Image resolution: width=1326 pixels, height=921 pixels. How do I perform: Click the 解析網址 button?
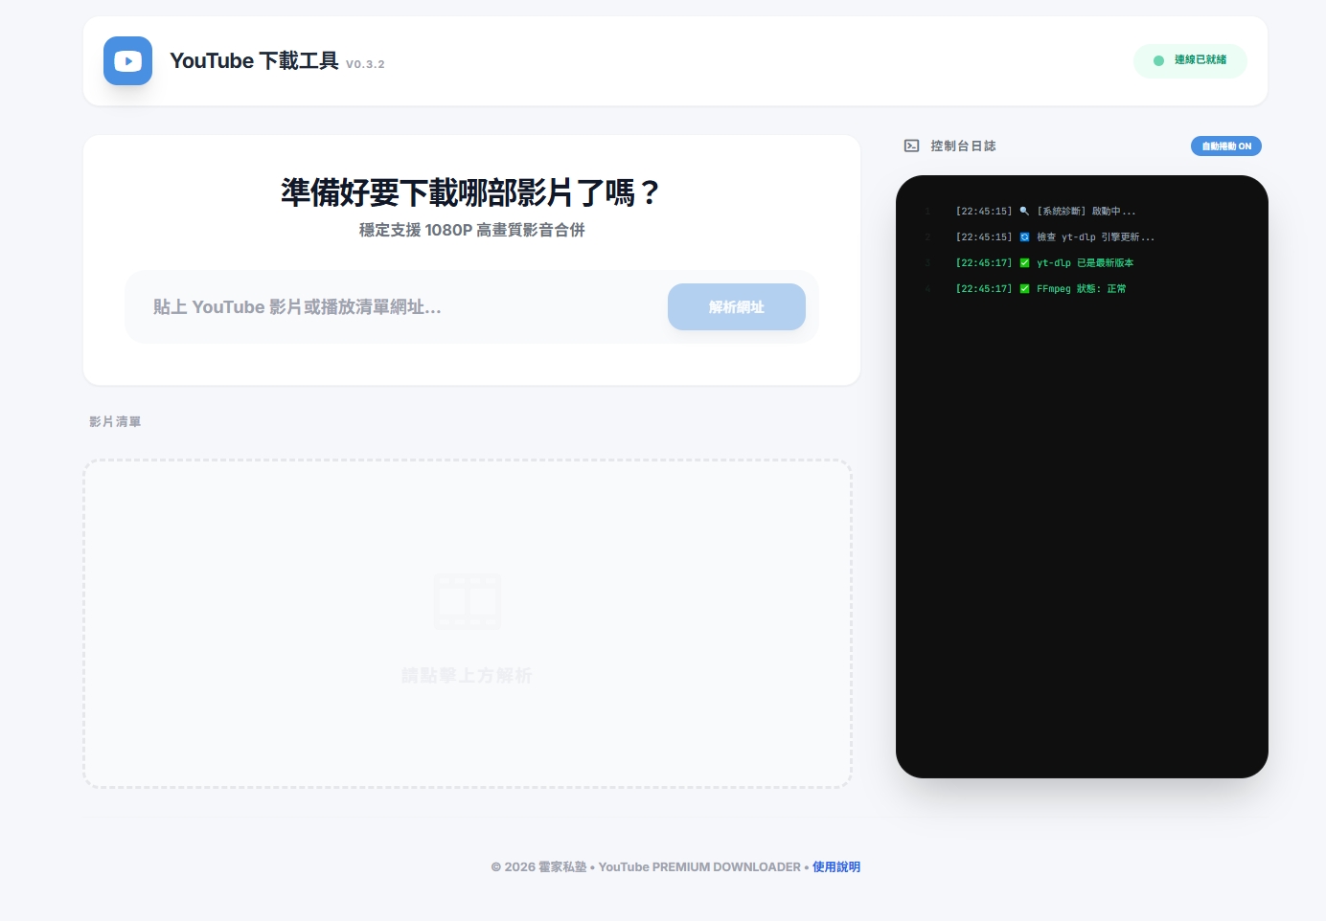pyautogui.click(x=736, y=307)
